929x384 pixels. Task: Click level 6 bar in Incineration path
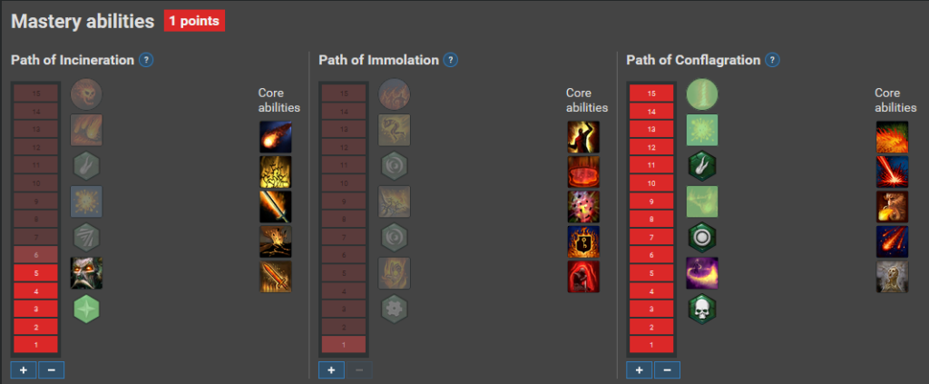click(x=35, y=255)
